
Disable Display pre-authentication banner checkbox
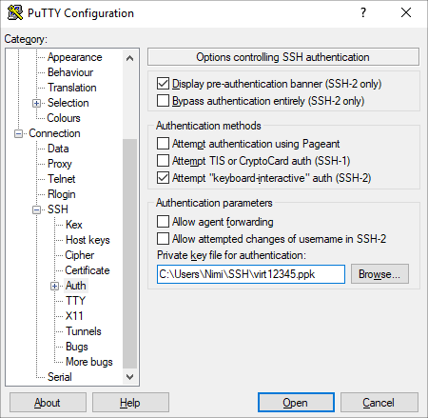point(163,84)
